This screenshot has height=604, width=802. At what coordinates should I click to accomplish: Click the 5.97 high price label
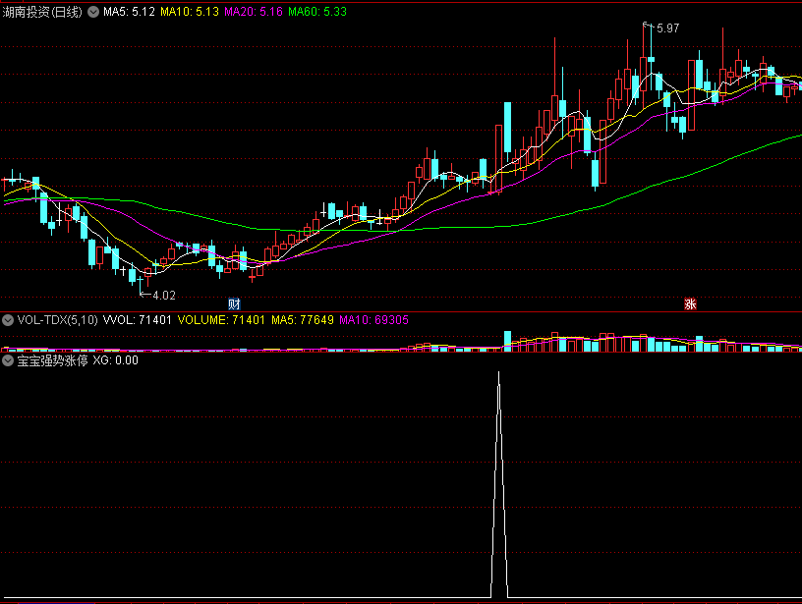(668, 28)
